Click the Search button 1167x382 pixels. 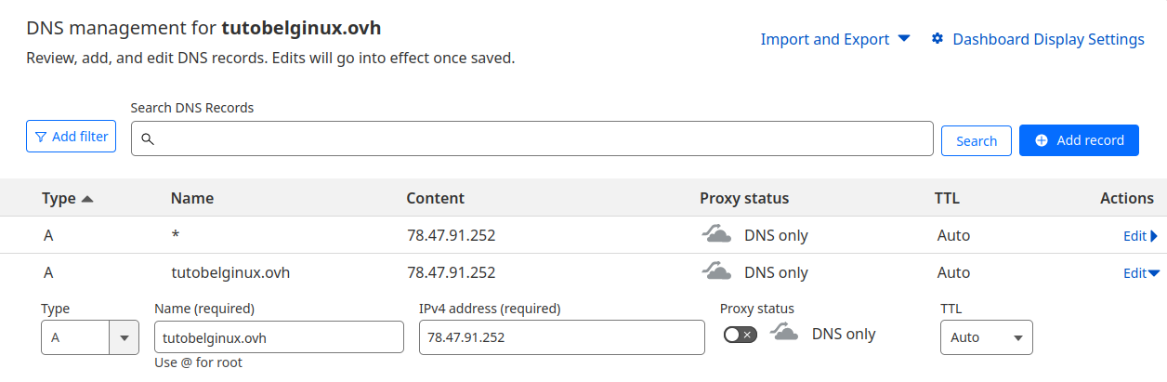pos(977,140)
